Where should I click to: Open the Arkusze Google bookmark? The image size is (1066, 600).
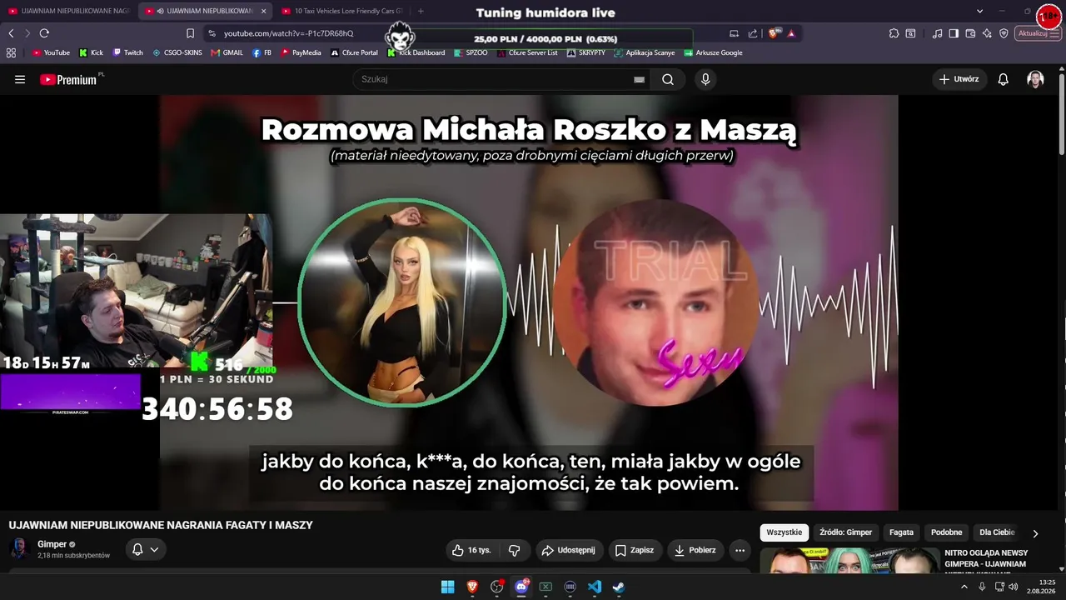[713, 52]
